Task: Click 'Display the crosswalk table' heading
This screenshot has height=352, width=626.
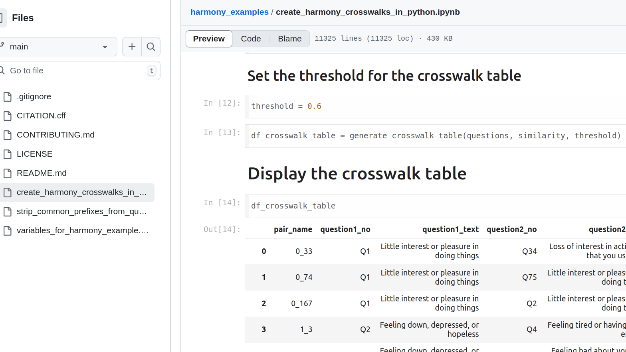Action: 357,173
